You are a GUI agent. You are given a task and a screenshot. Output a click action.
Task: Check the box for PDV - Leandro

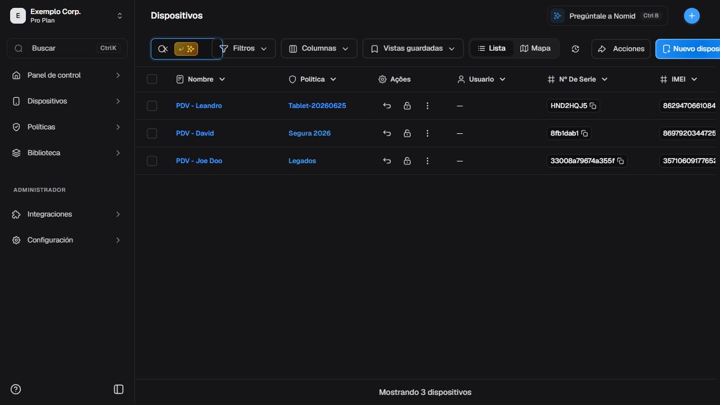pos(152,106)
